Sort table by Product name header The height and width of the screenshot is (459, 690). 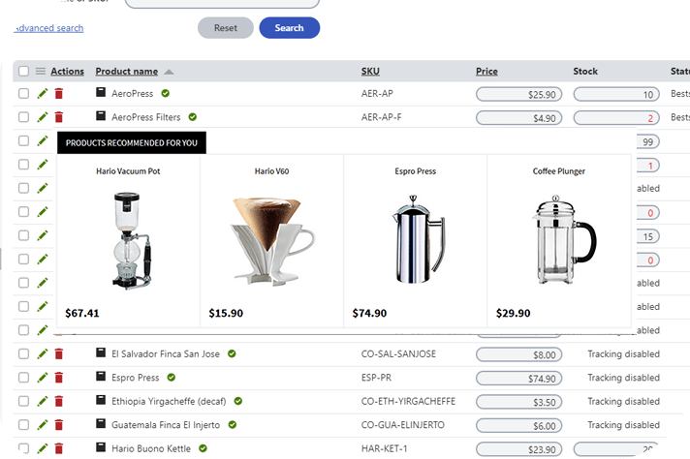point(127,72)
